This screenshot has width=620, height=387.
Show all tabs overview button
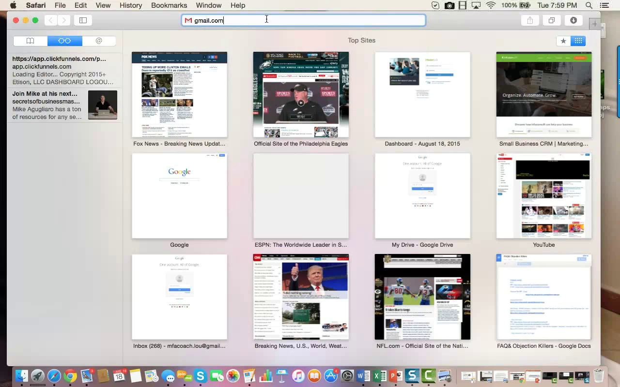(552, 20)
